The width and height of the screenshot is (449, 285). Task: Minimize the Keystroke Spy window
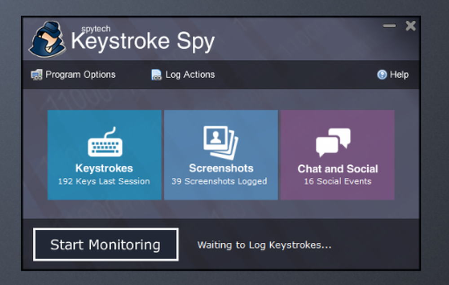(389, 26)
